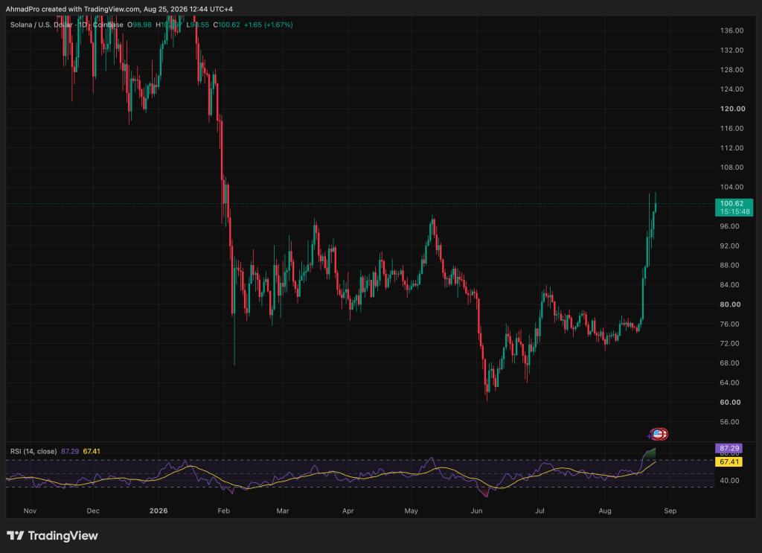Click the Mar label on the time axis
The width and height of the screenshot is (762, 553).
click(x=282, y=511)
